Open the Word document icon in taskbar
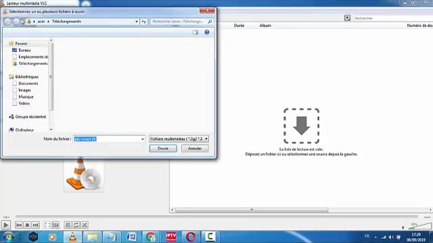 tap(131, 237)
